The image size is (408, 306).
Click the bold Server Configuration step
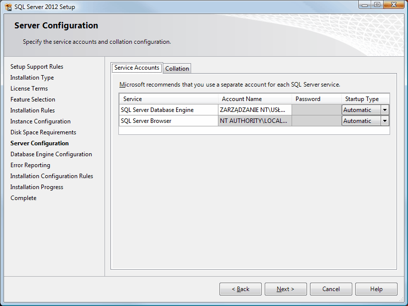point(39,143)
